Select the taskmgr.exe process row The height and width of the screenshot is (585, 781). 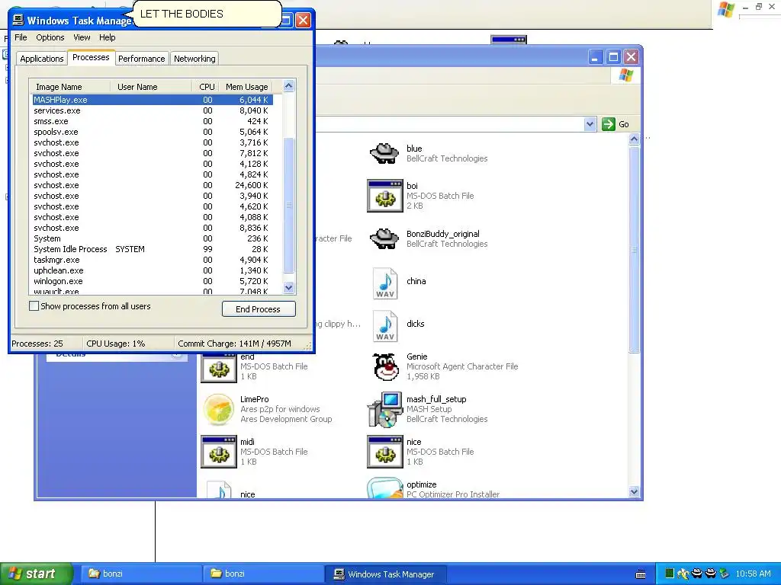point(153,260)
